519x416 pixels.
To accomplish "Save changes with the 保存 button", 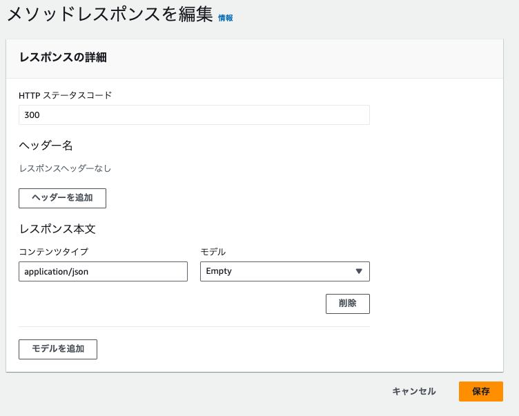I will (x=480, y=391).
